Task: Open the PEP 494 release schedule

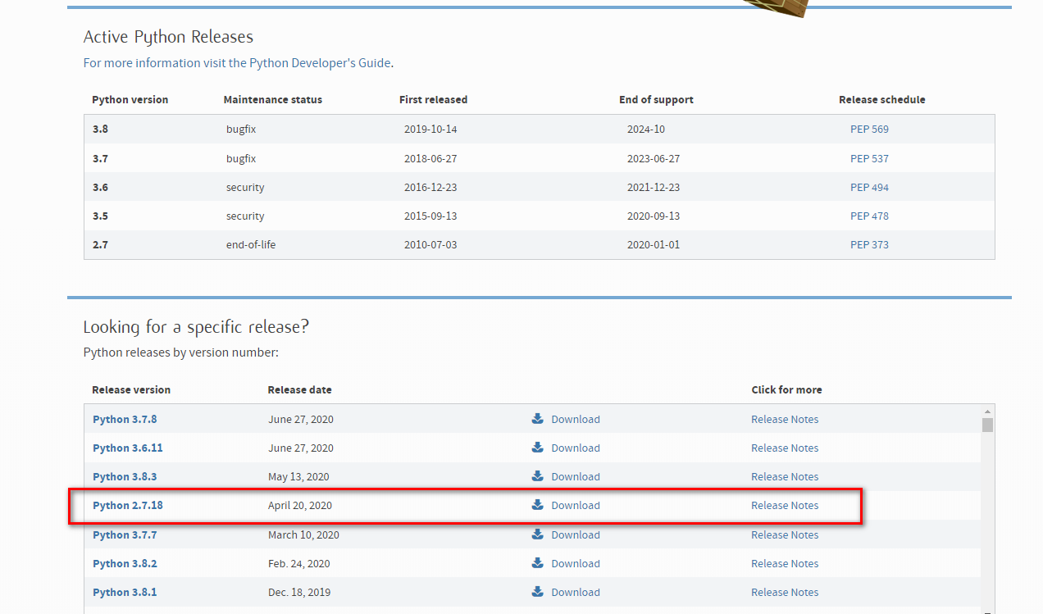Action: tap(869, 188)
